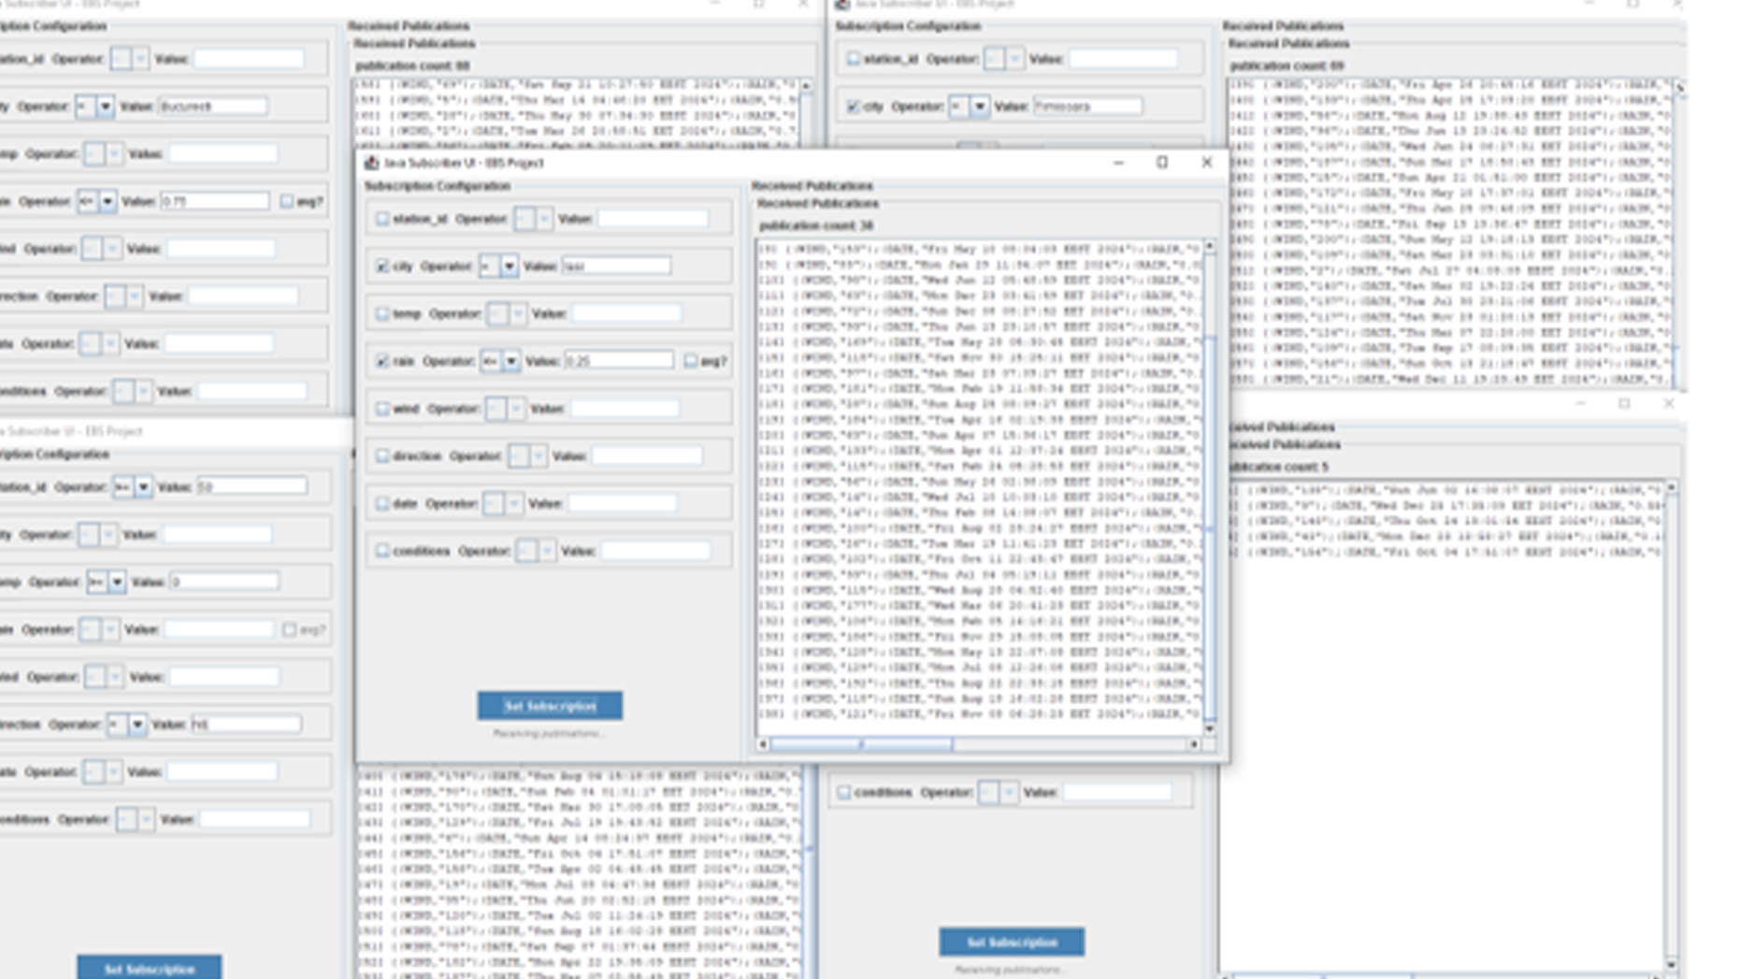The width and height of the screenshot is (1739, 979).
Task: Tick the avg? checkbox in the Bucuresti window
Action: (286, 201)
